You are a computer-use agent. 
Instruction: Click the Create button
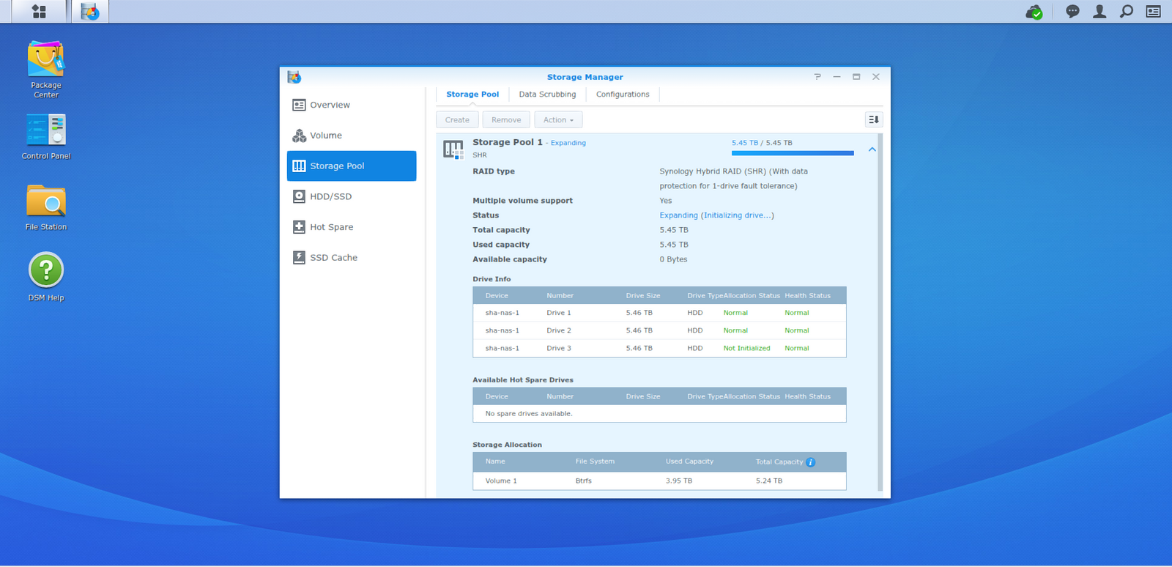click(457, 120)
